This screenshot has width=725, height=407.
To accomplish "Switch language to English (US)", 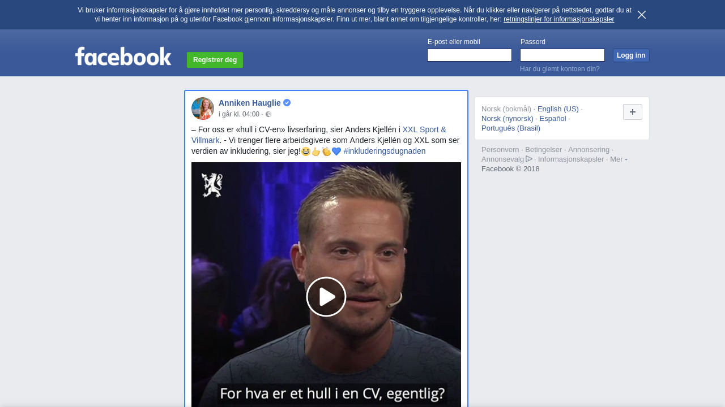I will pos(558,109).
